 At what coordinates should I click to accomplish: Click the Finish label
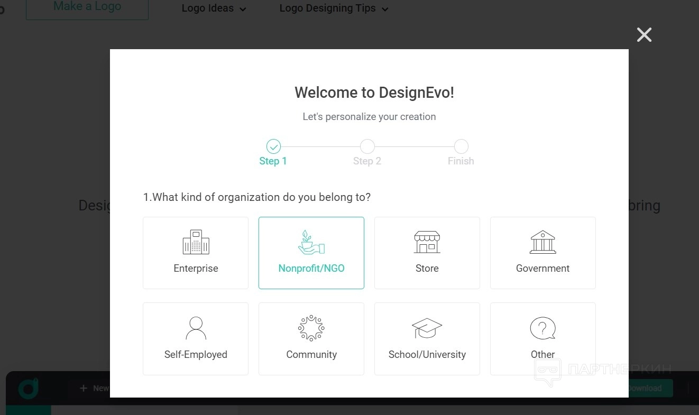461,161
